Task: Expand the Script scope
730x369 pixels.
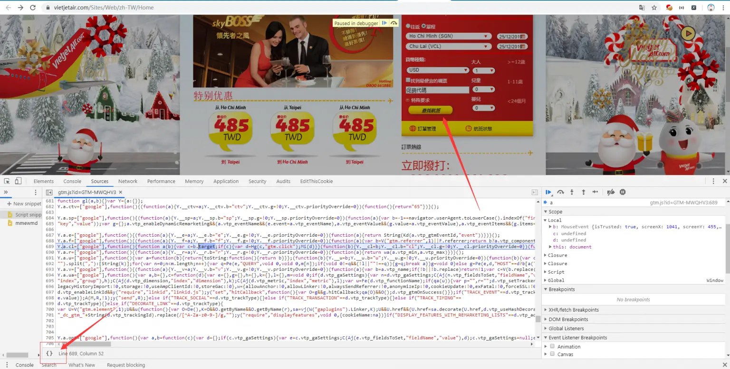Action: click(x=546, y=272)
